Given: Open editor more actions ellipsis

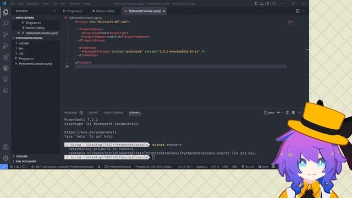Looking at the screenshot, I should click(x=304, y=11).
